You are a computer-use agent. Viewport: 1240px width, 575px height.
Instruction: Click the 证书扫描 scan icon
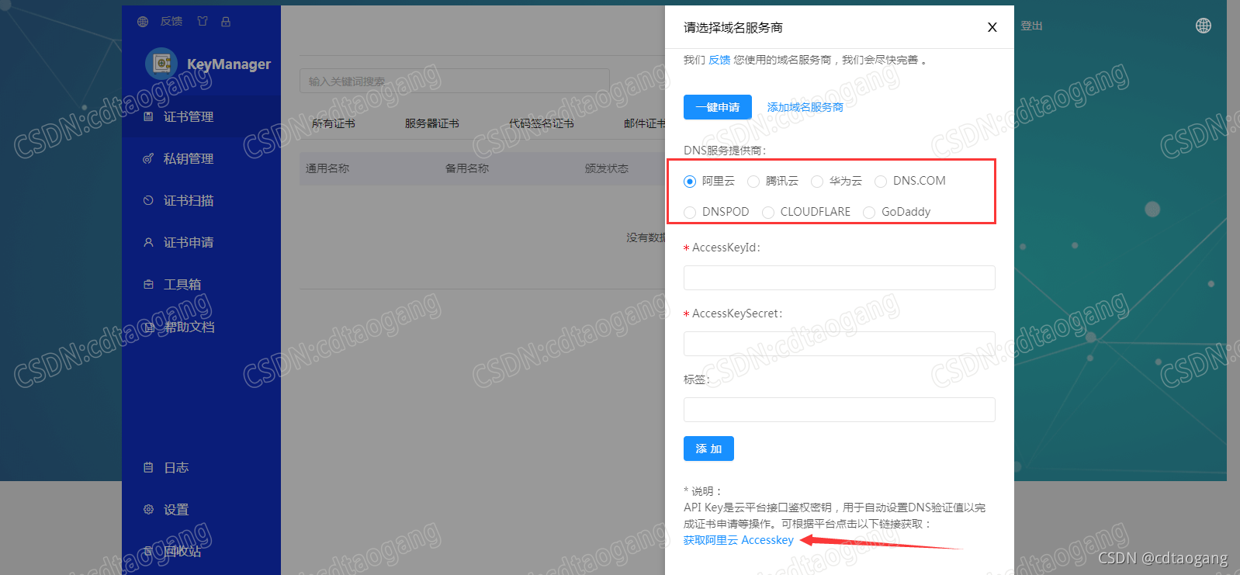click(x=148, y=200)
